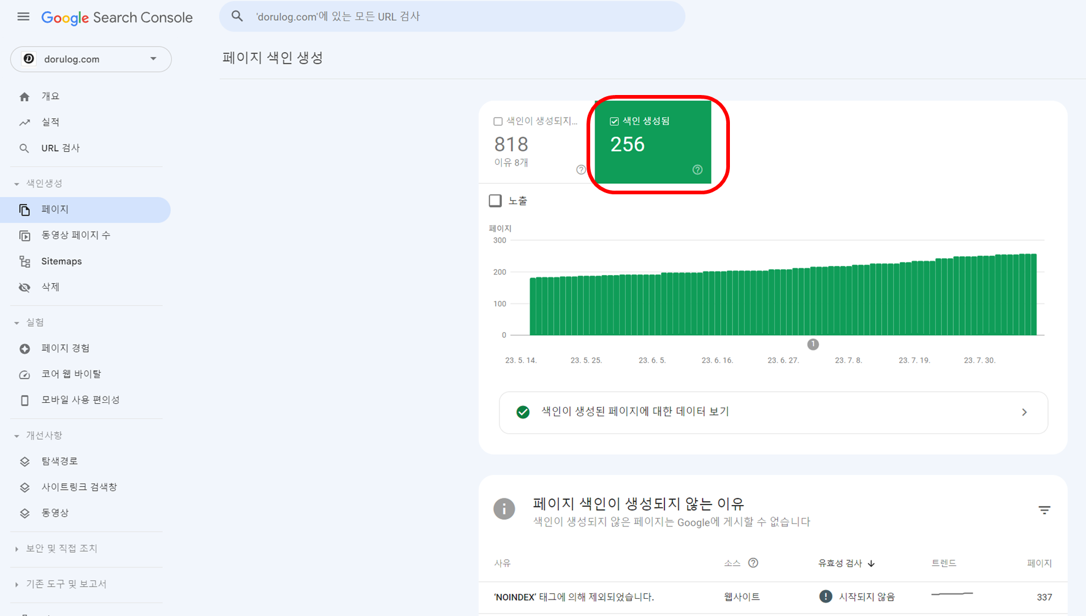1086x616 pixels.
Task: Click help icon on the green 256 card
Action: 697,170
